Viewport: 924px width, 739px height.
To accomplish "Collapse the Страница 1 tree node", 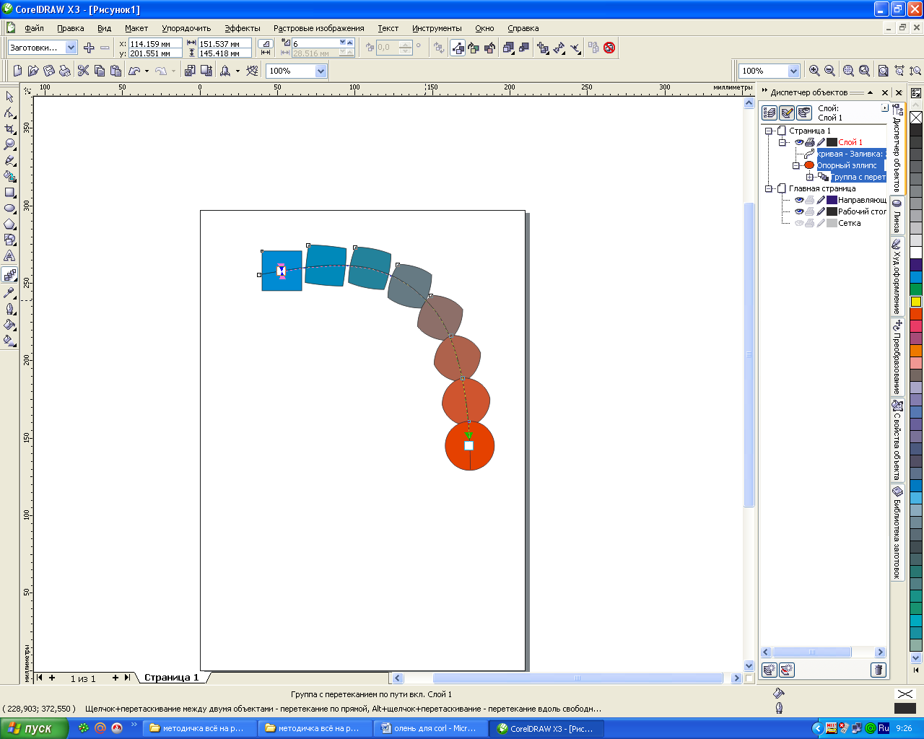I will point(770,131).
